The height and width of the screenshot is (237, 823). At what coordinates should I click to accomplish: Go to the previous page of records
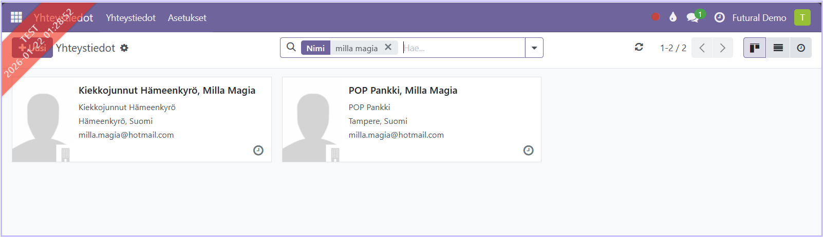point(702,48)
